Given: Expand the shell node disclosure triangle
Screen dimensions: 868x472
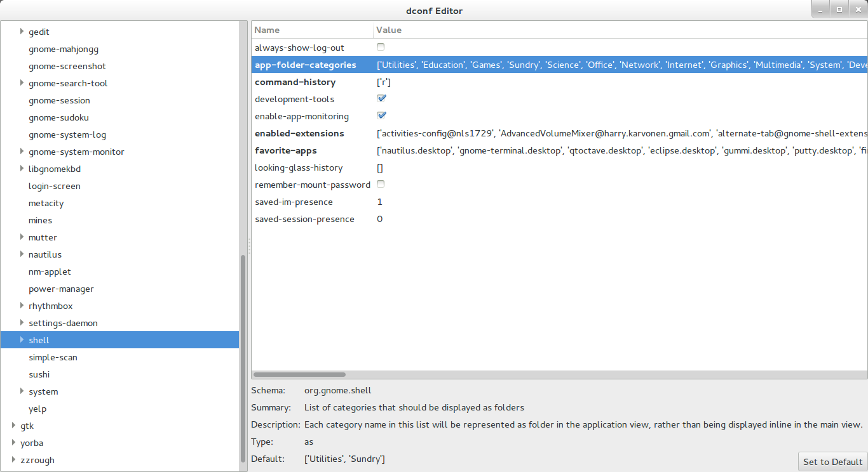Looking at the screenshot, I should click(22, 340).
